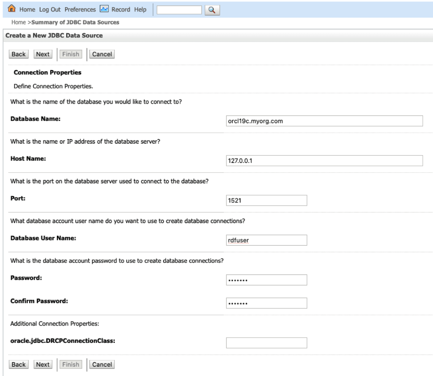The width and height of the screenshot is (433, 376).
Task: Open Help in top toolbar
Action: click(x=140, y=9)
